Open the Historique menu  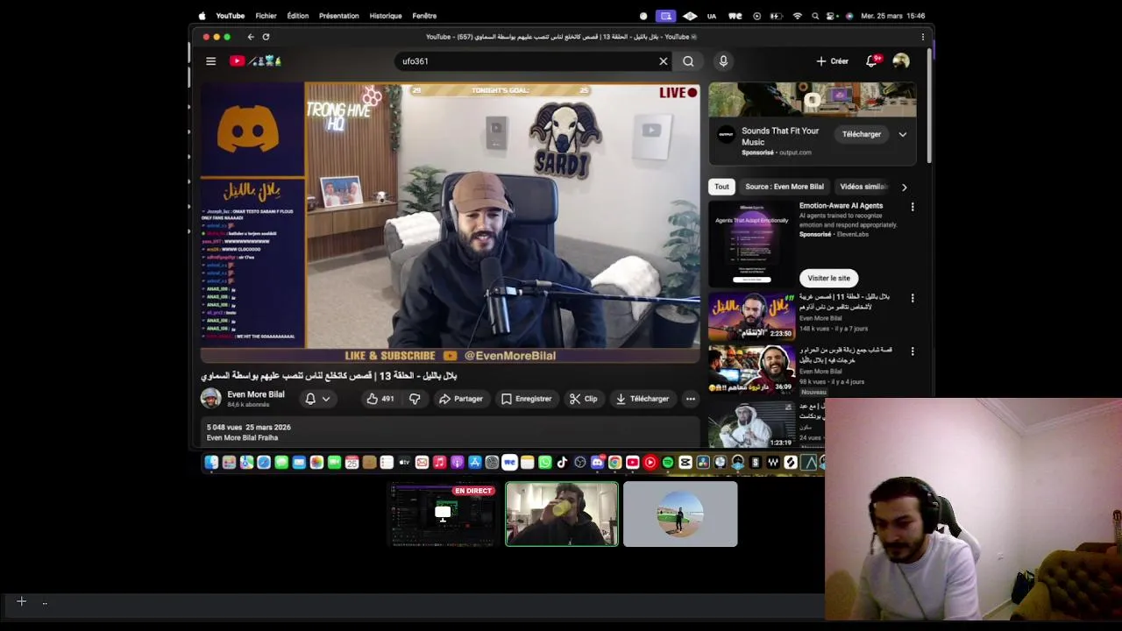(x=386, y=16)
